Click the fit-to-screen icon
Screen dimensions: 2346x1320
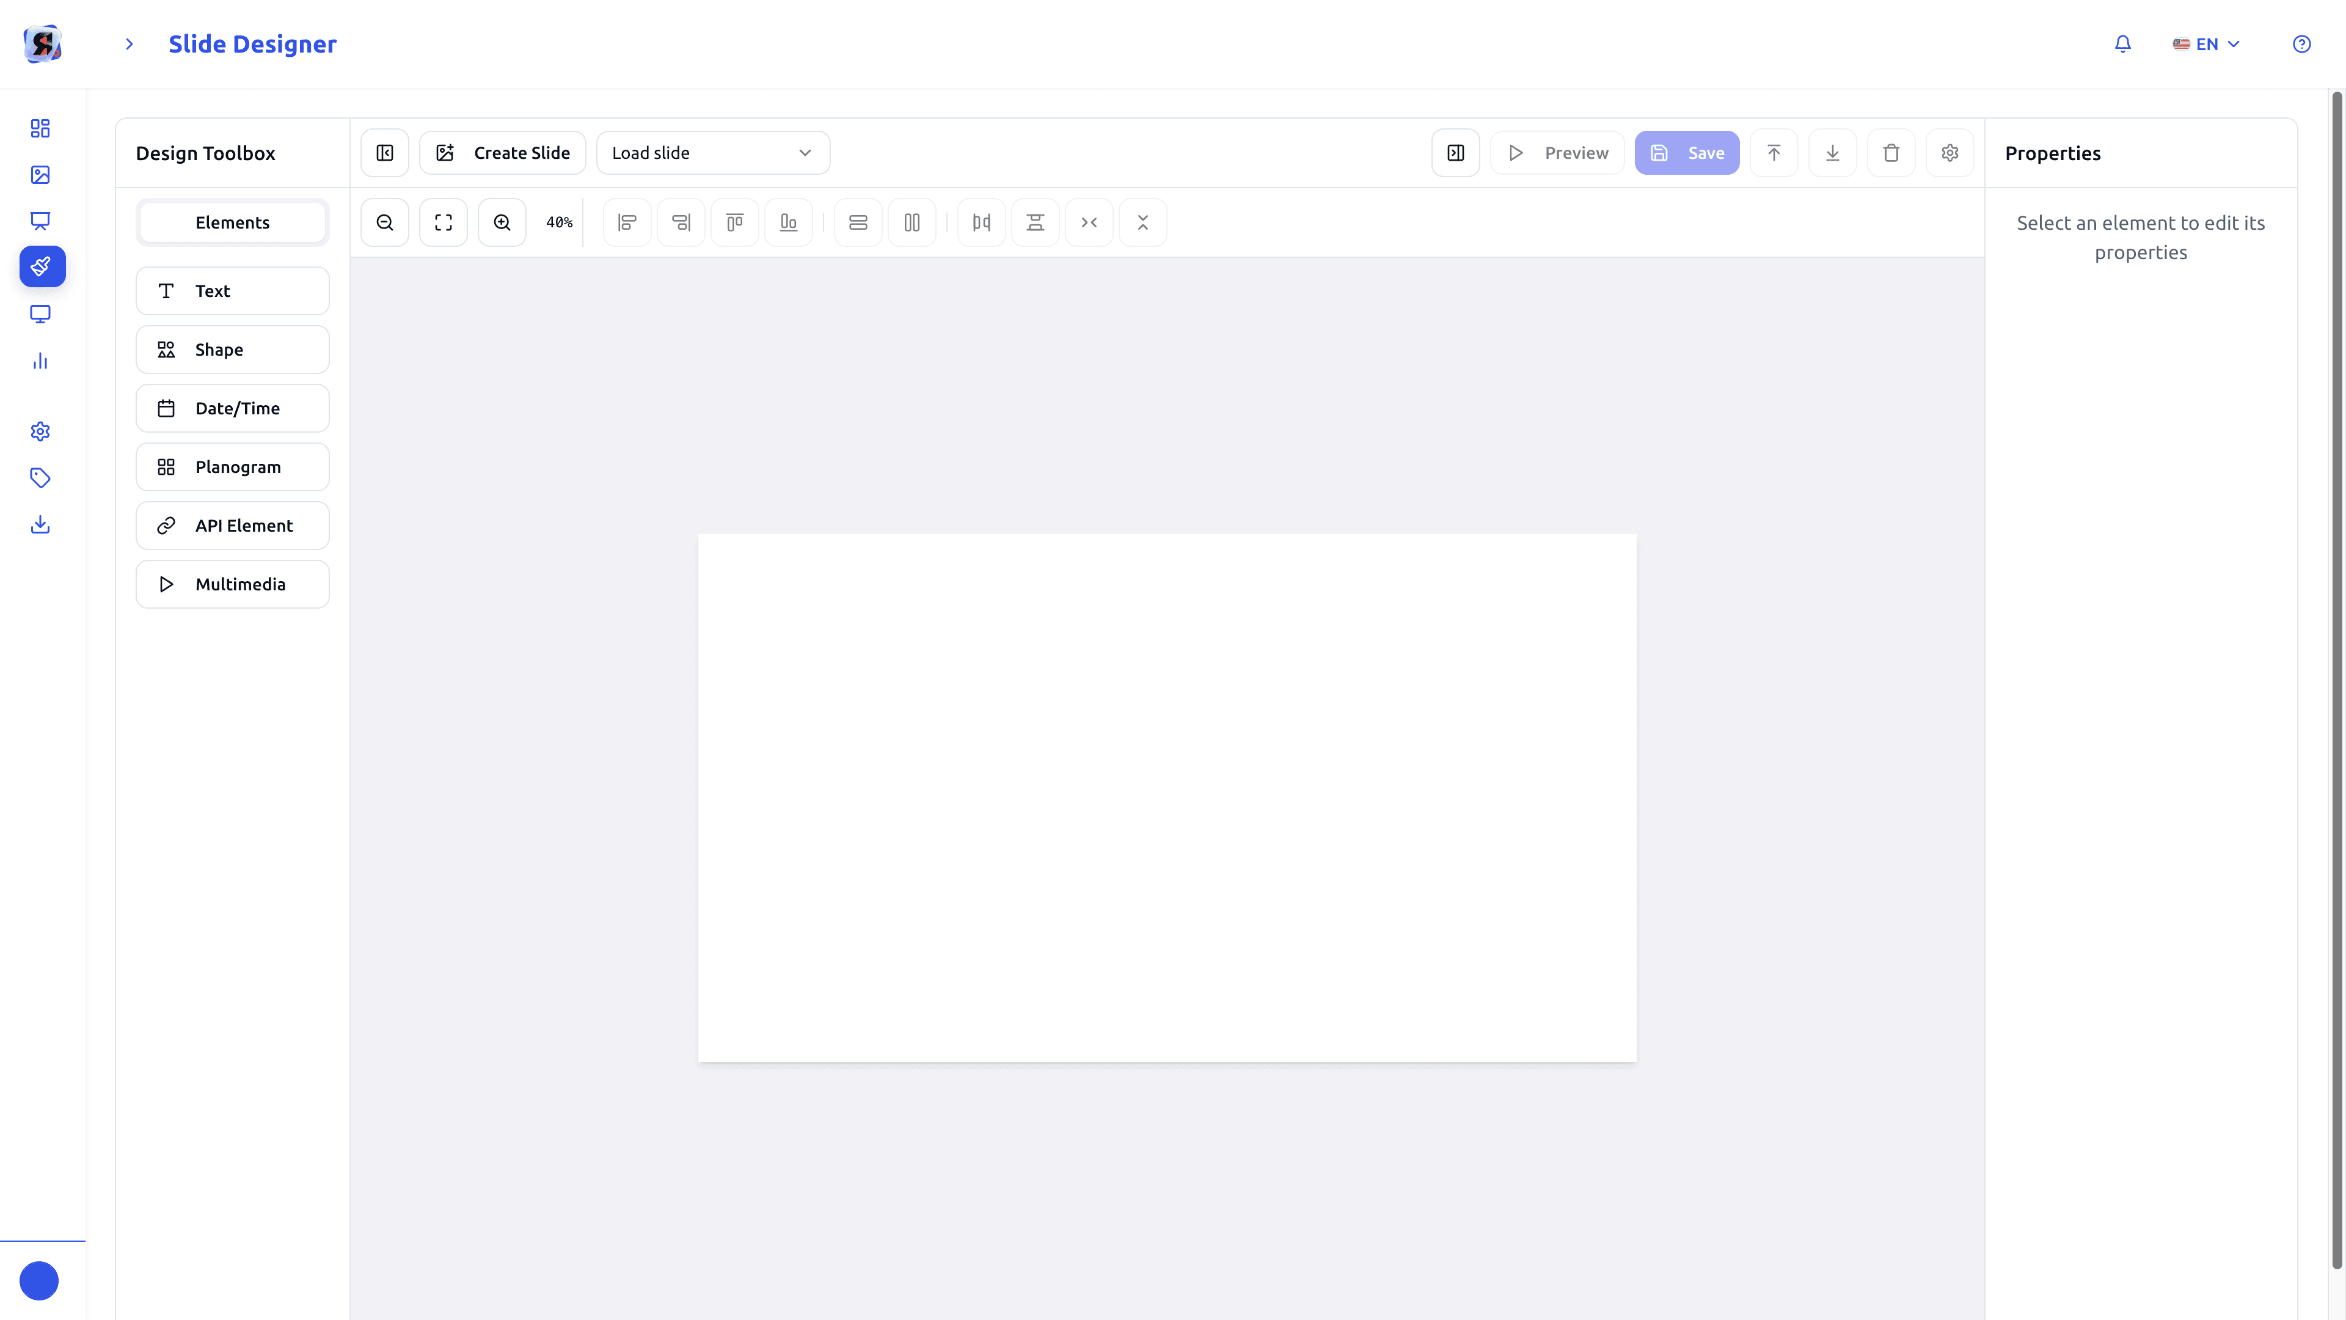click(444, 222)
